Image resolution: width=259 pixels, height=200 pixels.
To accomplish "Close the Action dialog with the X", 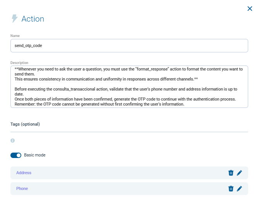I will pyautogui.click(x=250, y=8).
